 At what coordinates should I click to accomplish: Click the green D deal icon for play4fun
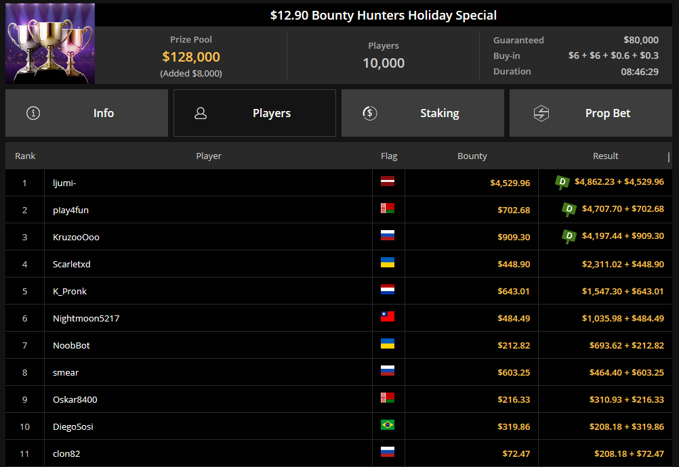click(569, 209)
